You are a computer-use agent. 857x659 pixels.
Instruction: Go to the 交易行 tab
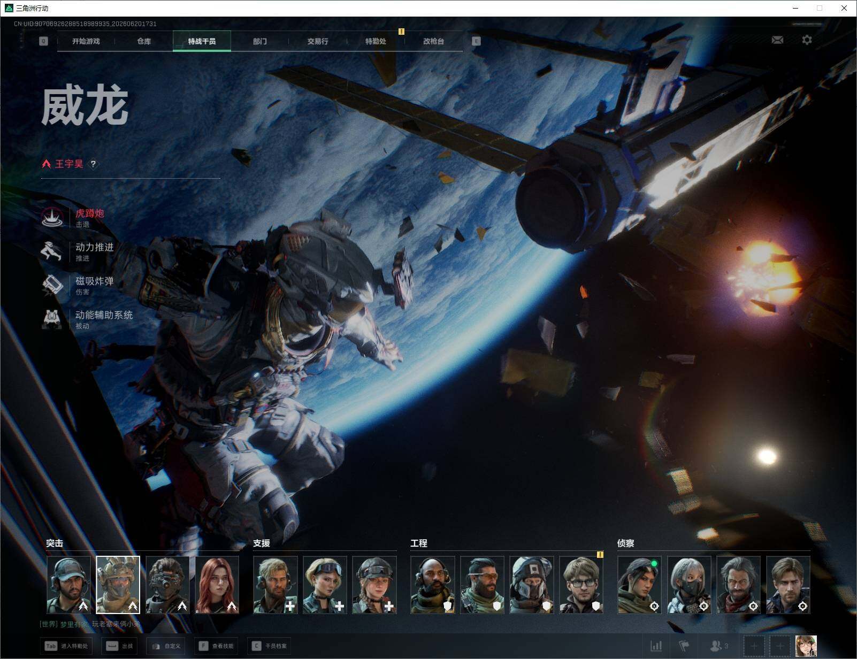(x=318, y=41)
